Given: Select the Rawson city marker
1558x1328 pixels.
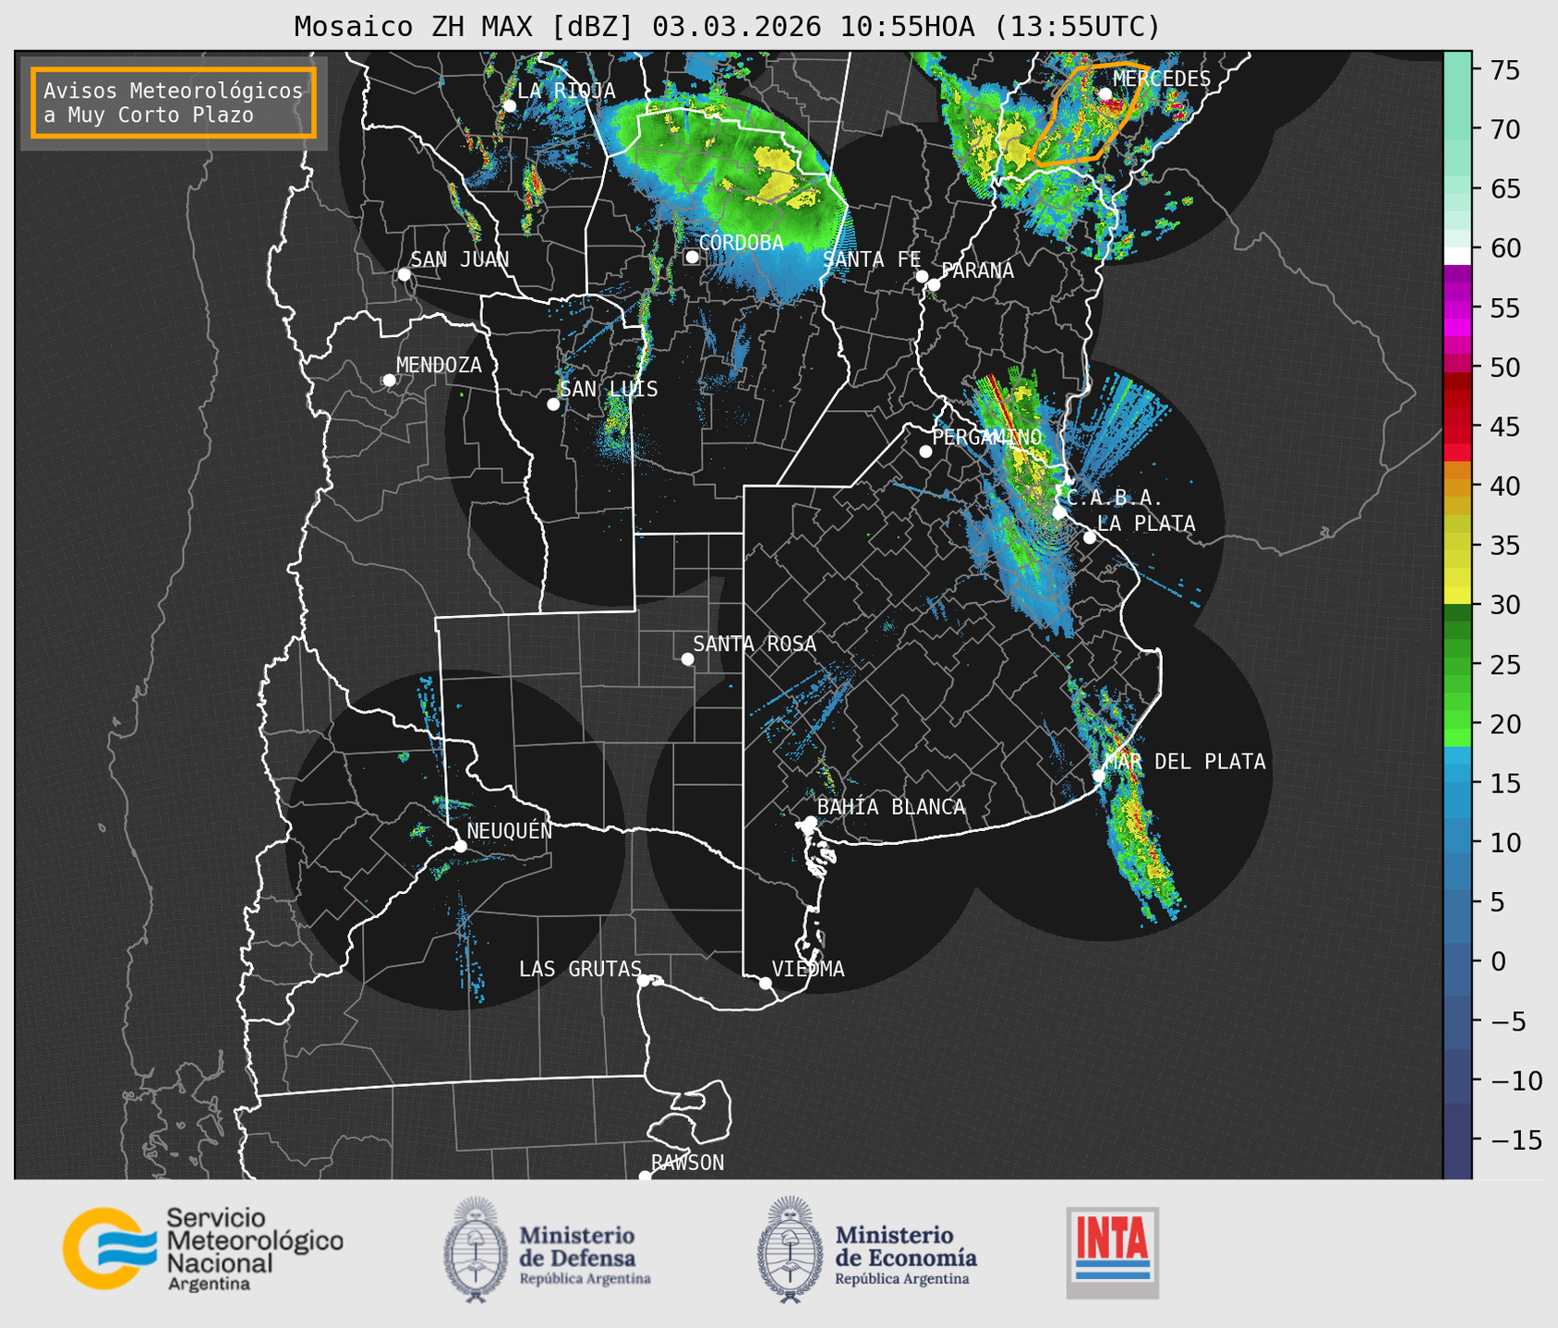Looking at the screenshot, I should tap(645, 1176).
